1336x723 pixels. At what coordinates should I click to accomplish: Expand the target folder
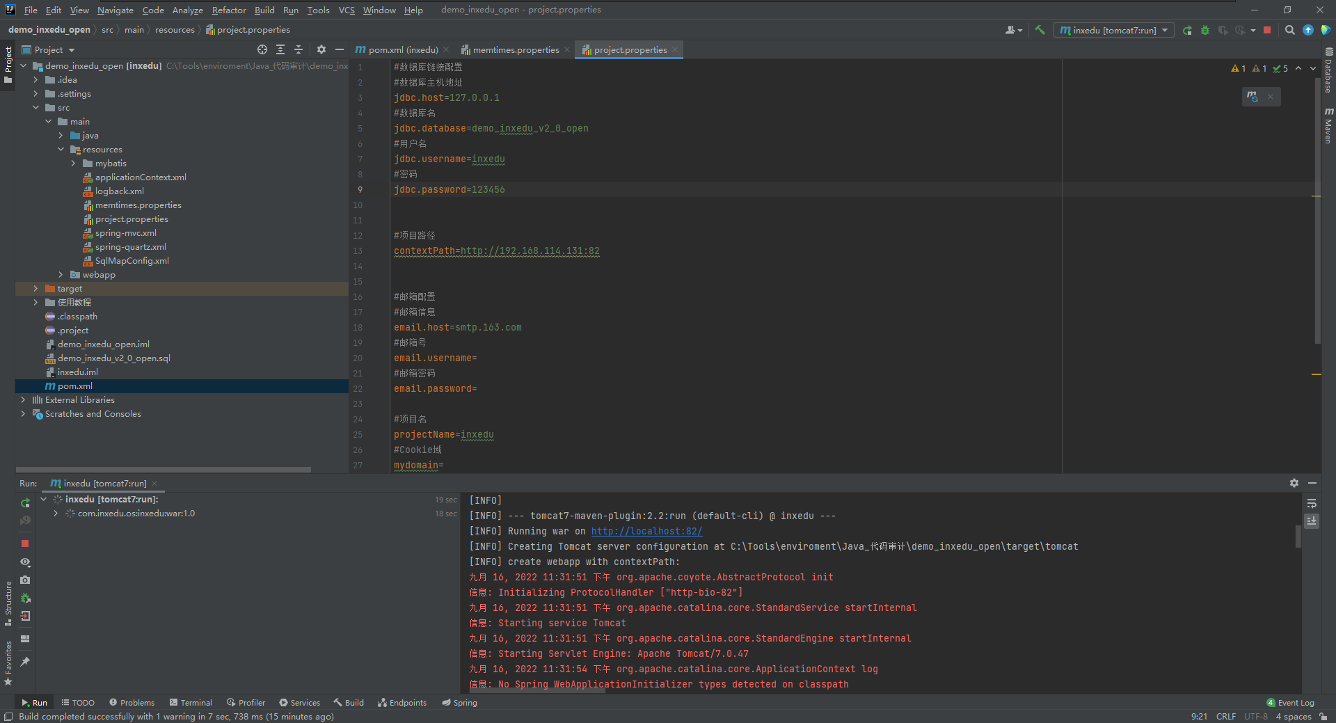point(35,289)
